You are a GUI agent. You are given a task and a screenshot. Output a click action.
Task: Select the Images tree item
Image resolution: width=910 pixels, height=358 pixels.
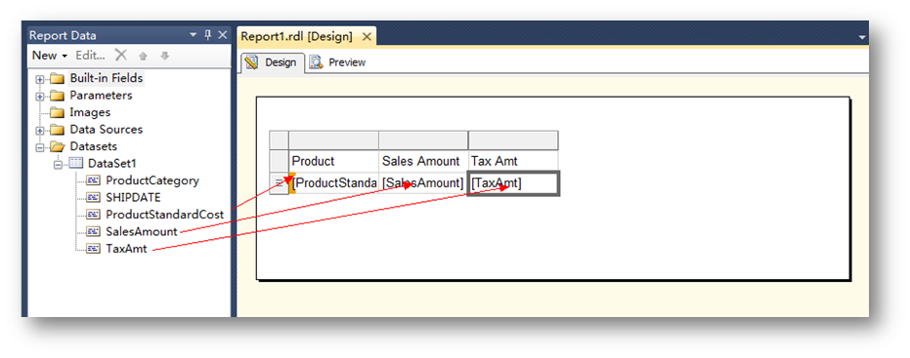pyautogui.click(x=90, y=112)
